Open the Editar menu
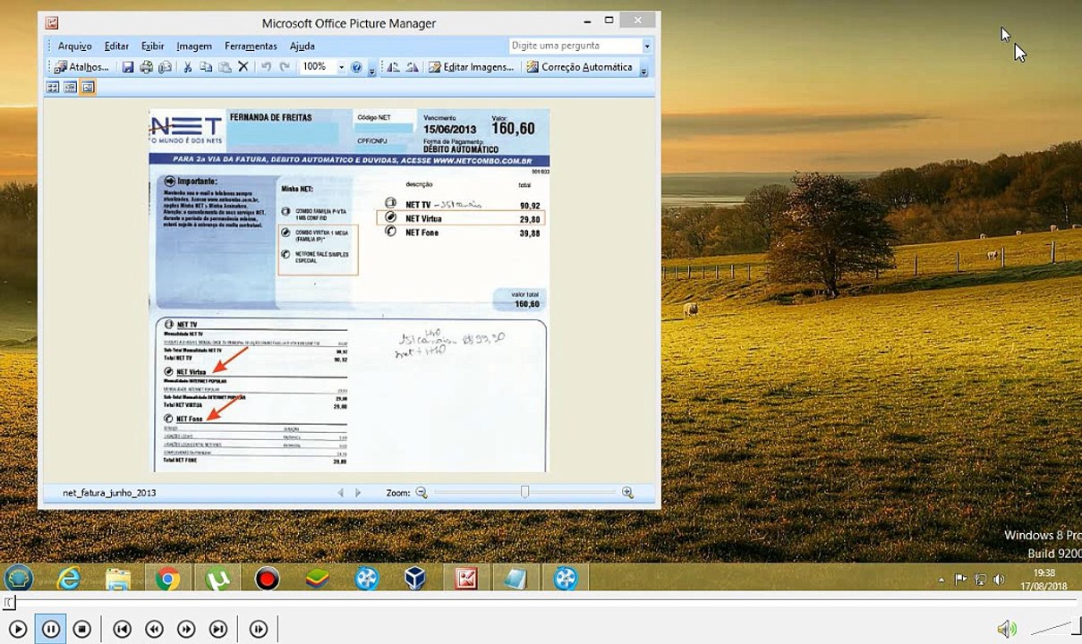 116,47
